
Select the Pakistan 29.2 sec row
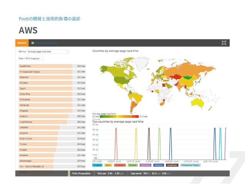[x=52, y=116]
